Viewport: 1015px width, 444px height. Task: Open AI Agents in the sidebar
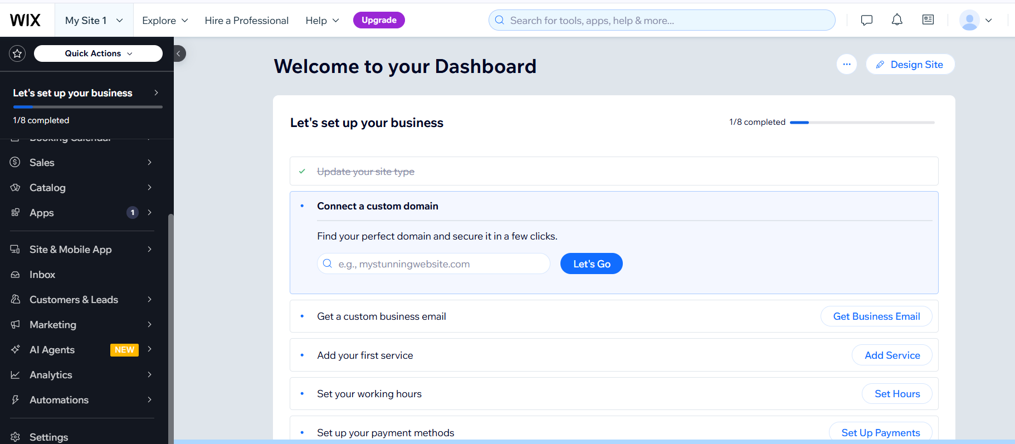(x=52, y=350)
